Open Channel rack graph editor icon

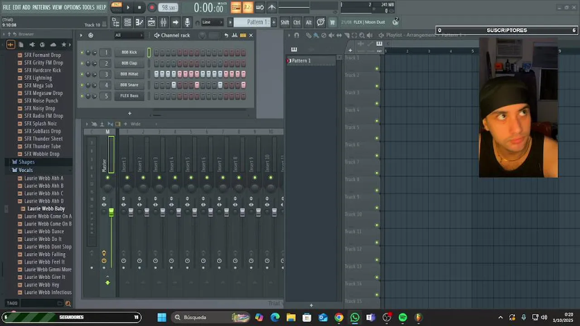235,35
